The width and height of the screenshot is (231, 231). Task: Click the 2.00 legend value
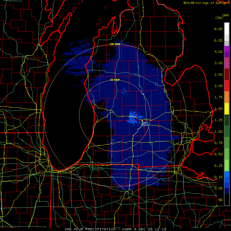tap(218, 86)
